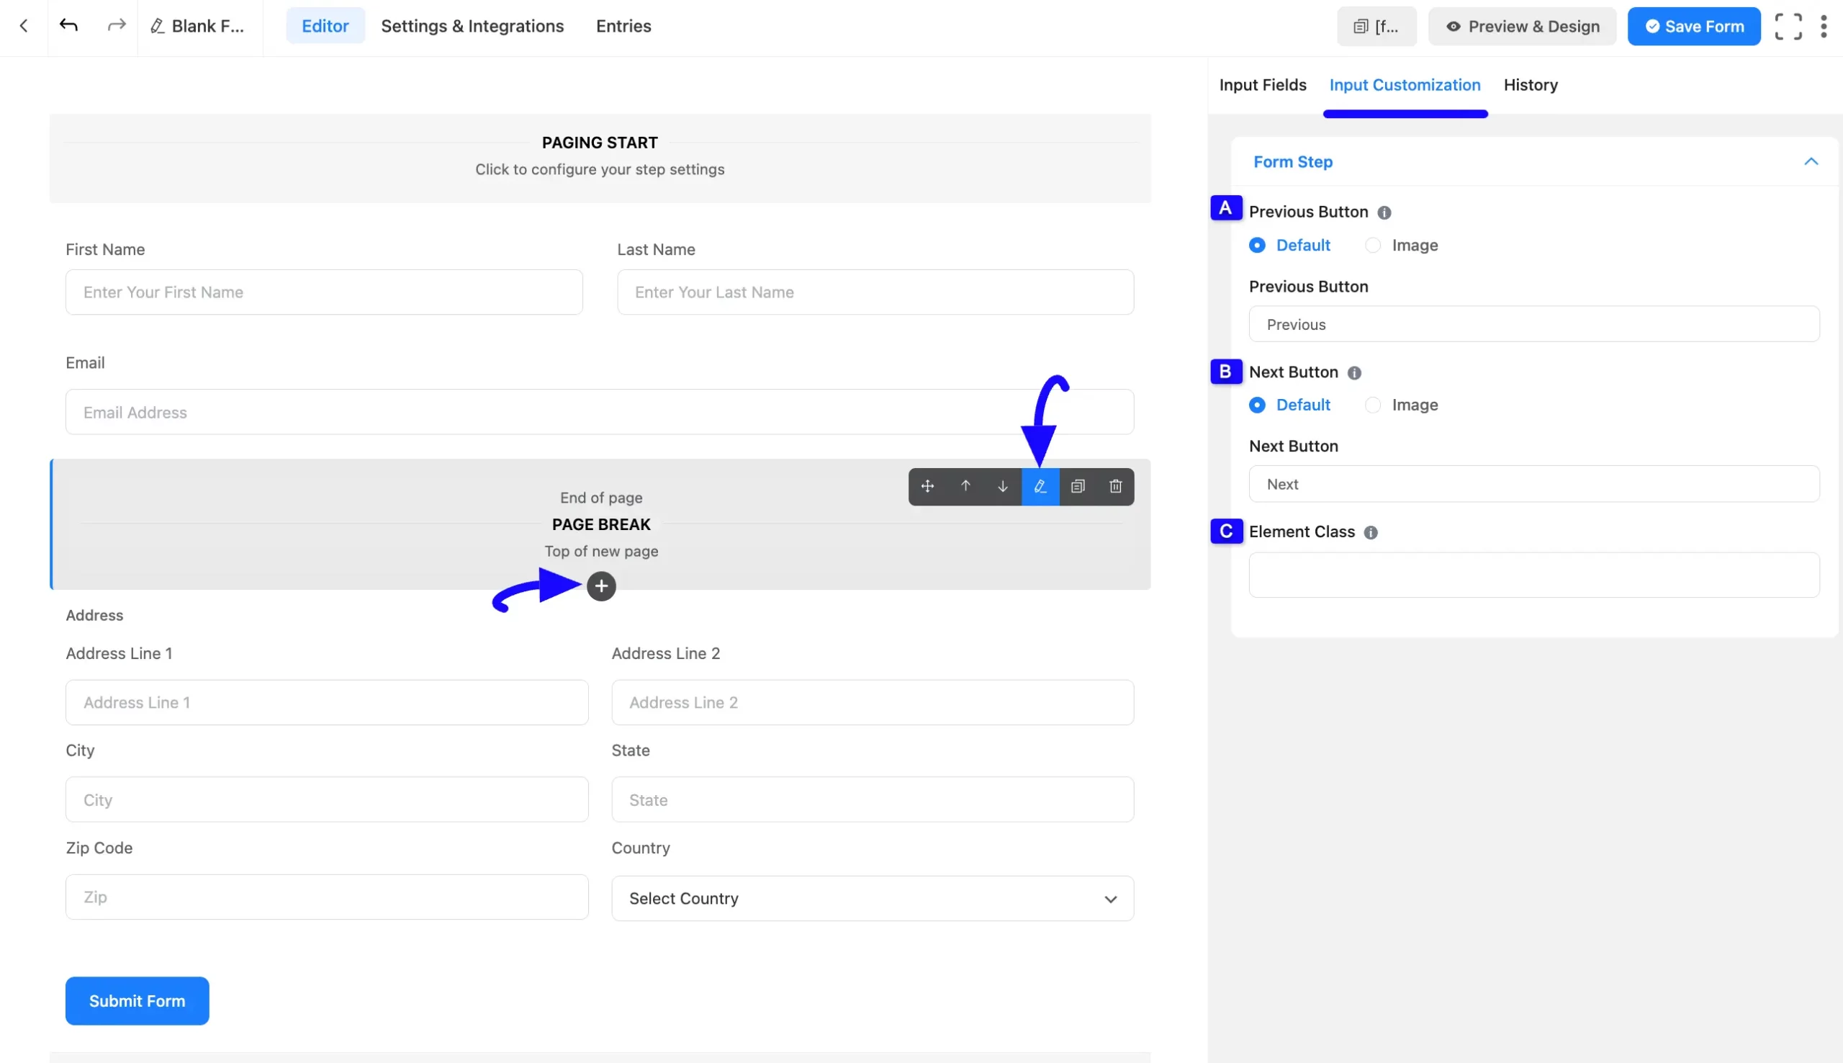
Task: Click the redo arrow icon
Action: [x=116, y=25]
